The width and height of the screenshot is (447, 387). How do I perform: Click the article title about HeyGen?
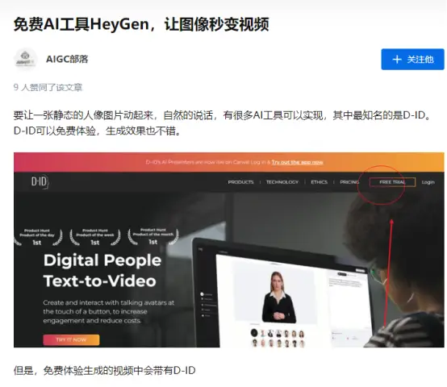(x=141, y=24)
